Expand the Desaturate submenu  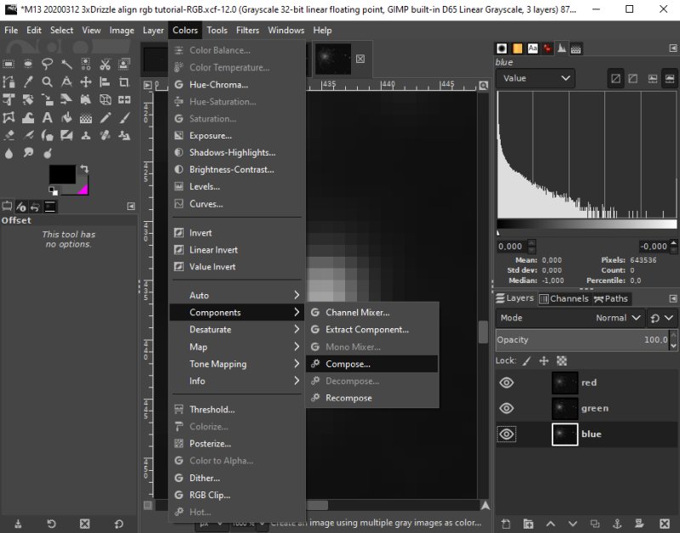coord(236,330)
